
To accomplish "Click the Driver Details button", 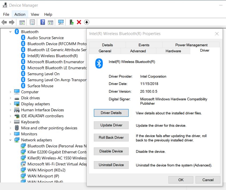I will [111, 113].
